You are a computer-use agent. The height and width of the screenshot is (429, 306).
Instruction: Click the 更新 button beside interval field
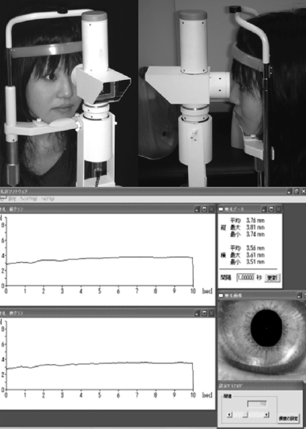272,278
